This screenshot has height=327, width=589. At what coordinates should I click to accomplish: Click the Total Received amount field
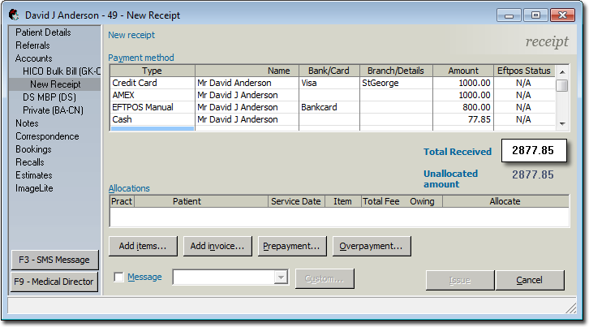tap(533, 151)
